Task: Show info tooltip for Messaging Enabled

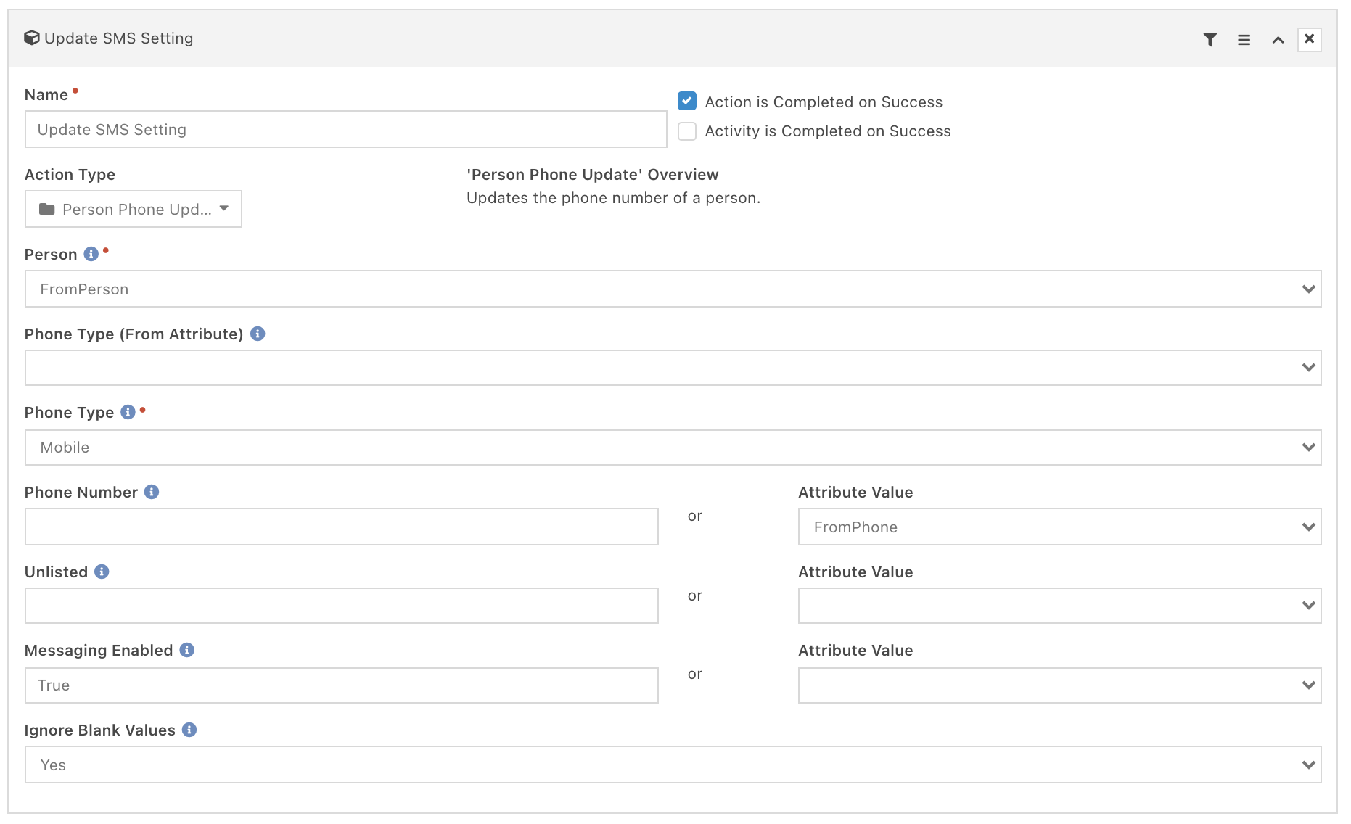Action: pos(187,650)
